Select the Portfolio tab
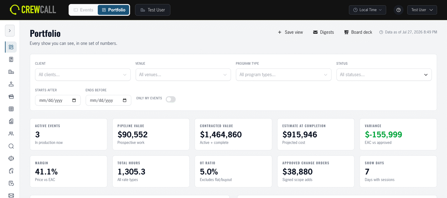The image size is (447, 198). (113, 10)
